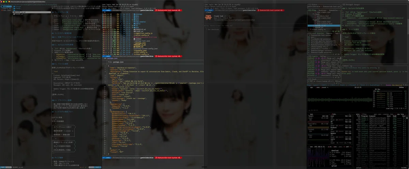This screenshot has height=169, width=409.
Task: Click the JS icon beside commitlint.config.js
Action: [134, 33]
